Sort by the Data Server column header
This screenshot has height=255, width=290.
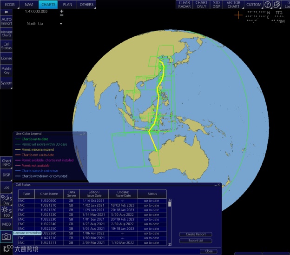[72, 194]
